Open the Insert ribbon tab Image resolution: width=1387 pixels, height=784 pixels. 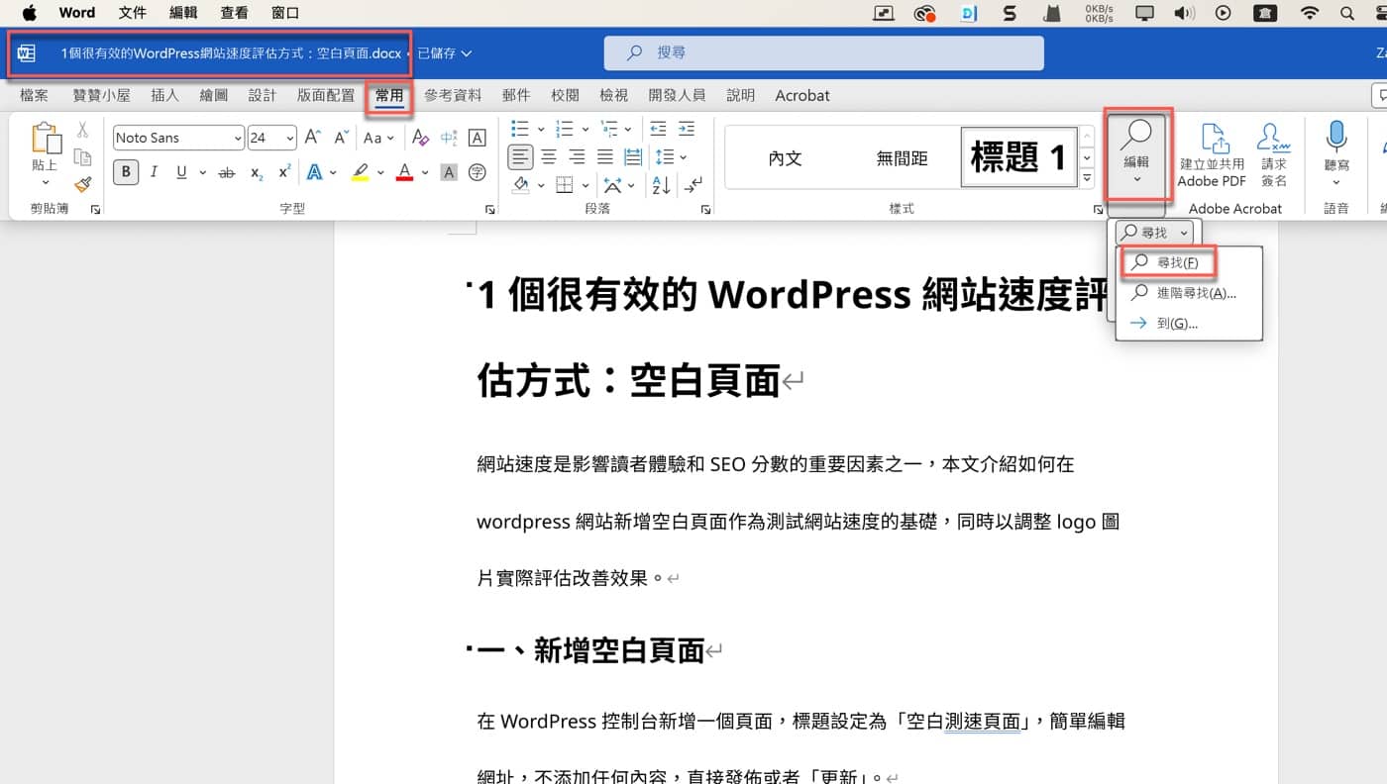(x=164, y=95)
